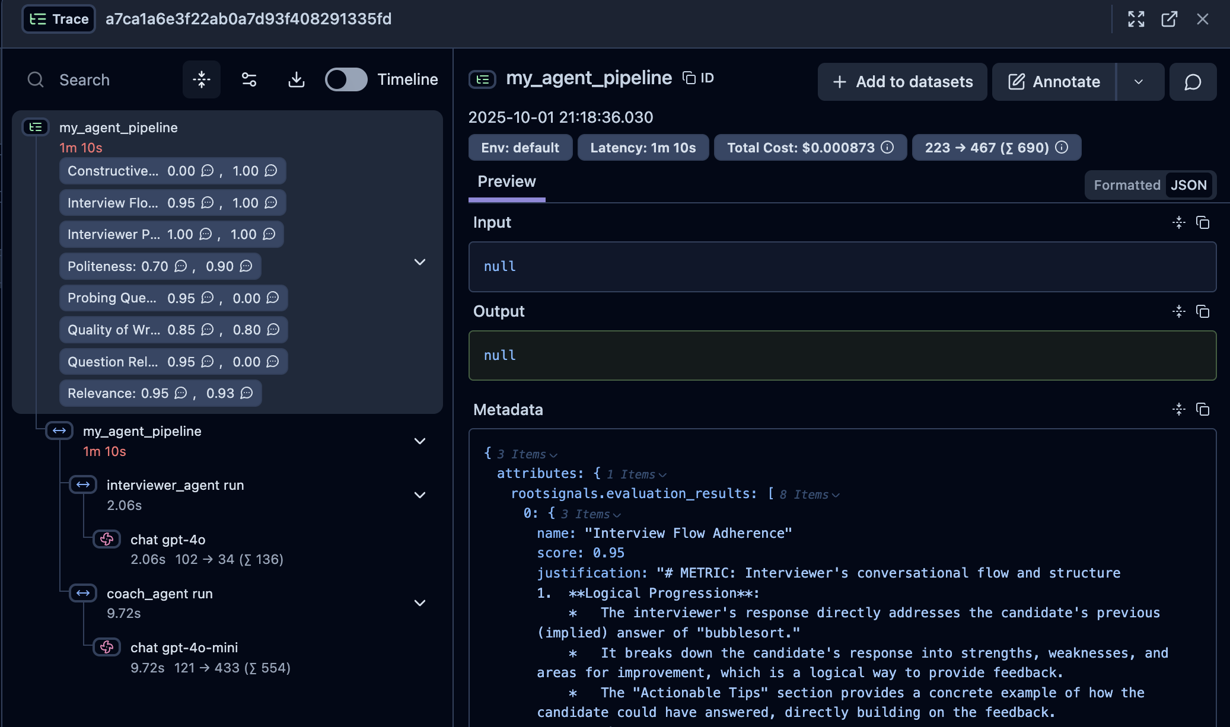Toggle the Timeline switch

coord(346,79)
